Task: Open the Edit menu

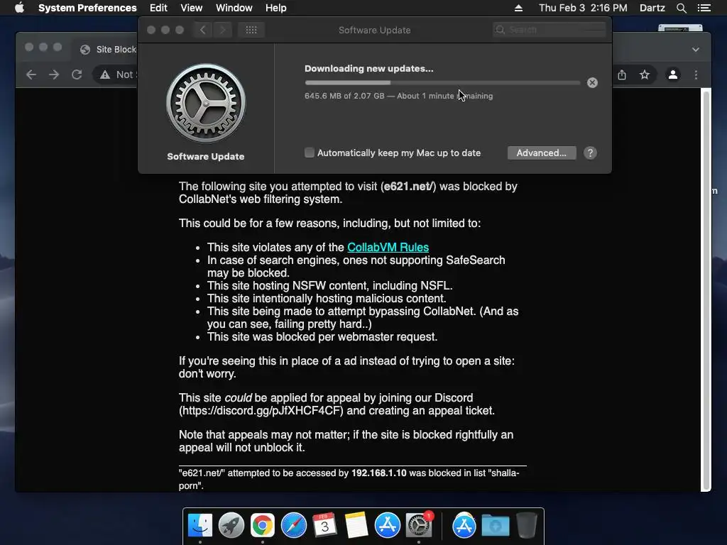Action: (158, 8)
